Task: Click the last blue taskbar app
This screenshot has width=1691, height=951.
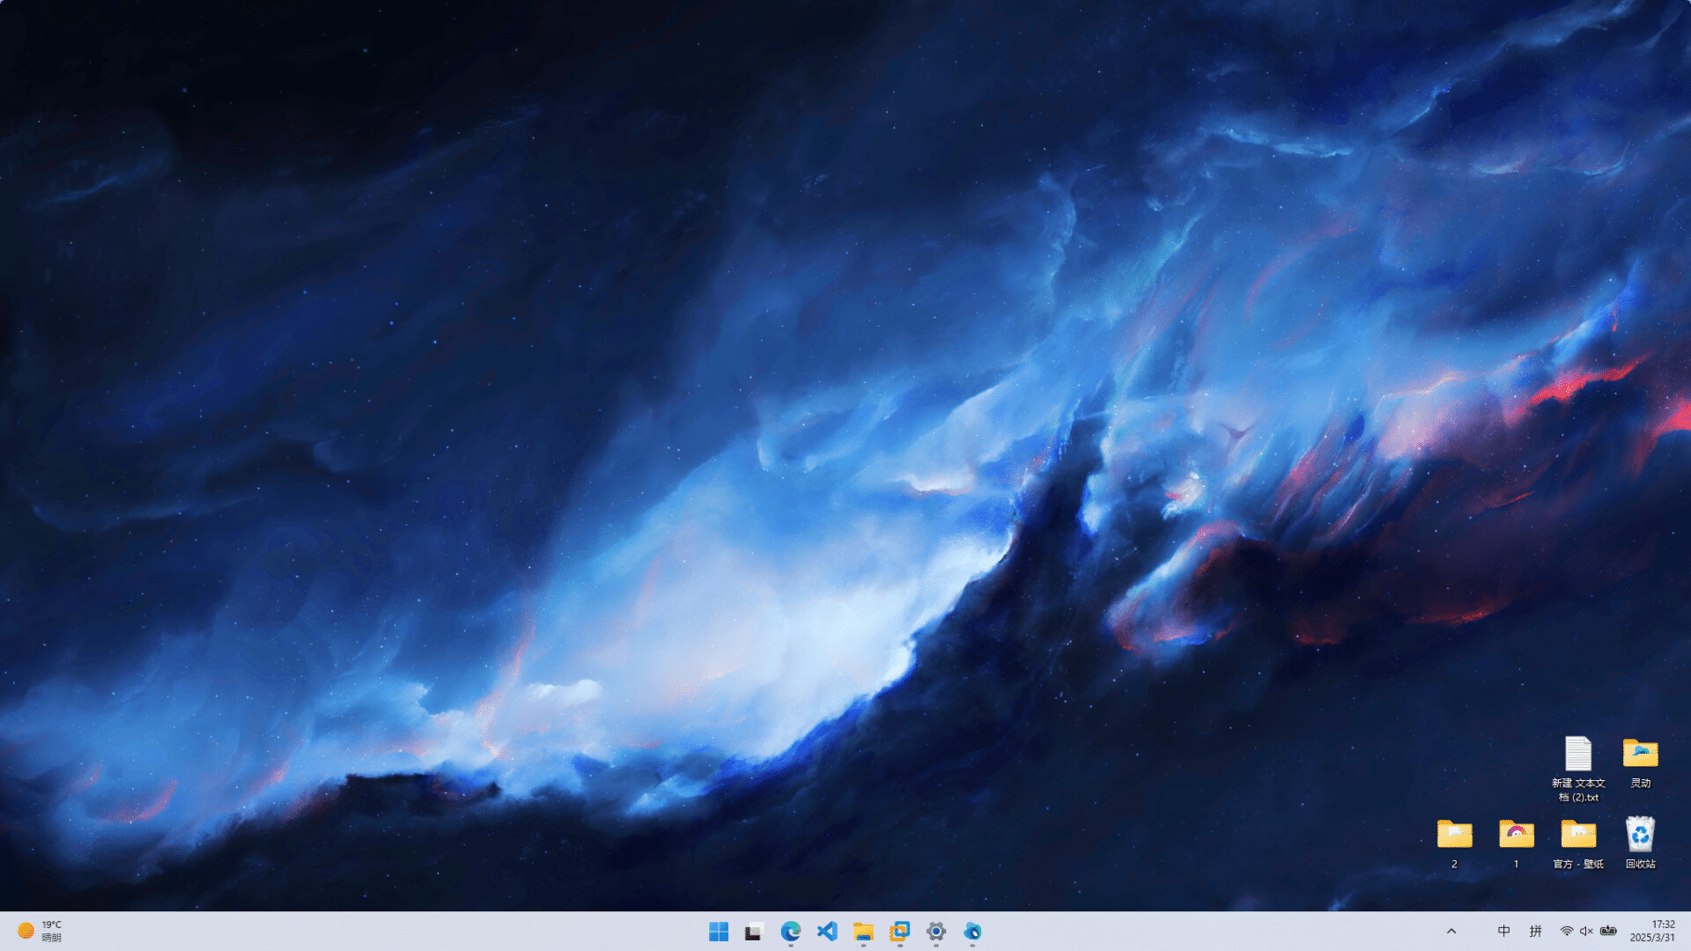Action: 972,932
